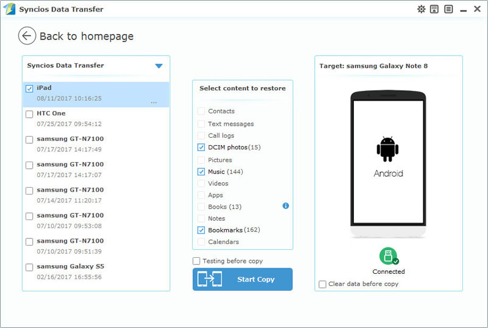Viewport: 488px width, 328px height.
Task: Click the ellipsis on the iPad backup row
Action: pos(154,102)
